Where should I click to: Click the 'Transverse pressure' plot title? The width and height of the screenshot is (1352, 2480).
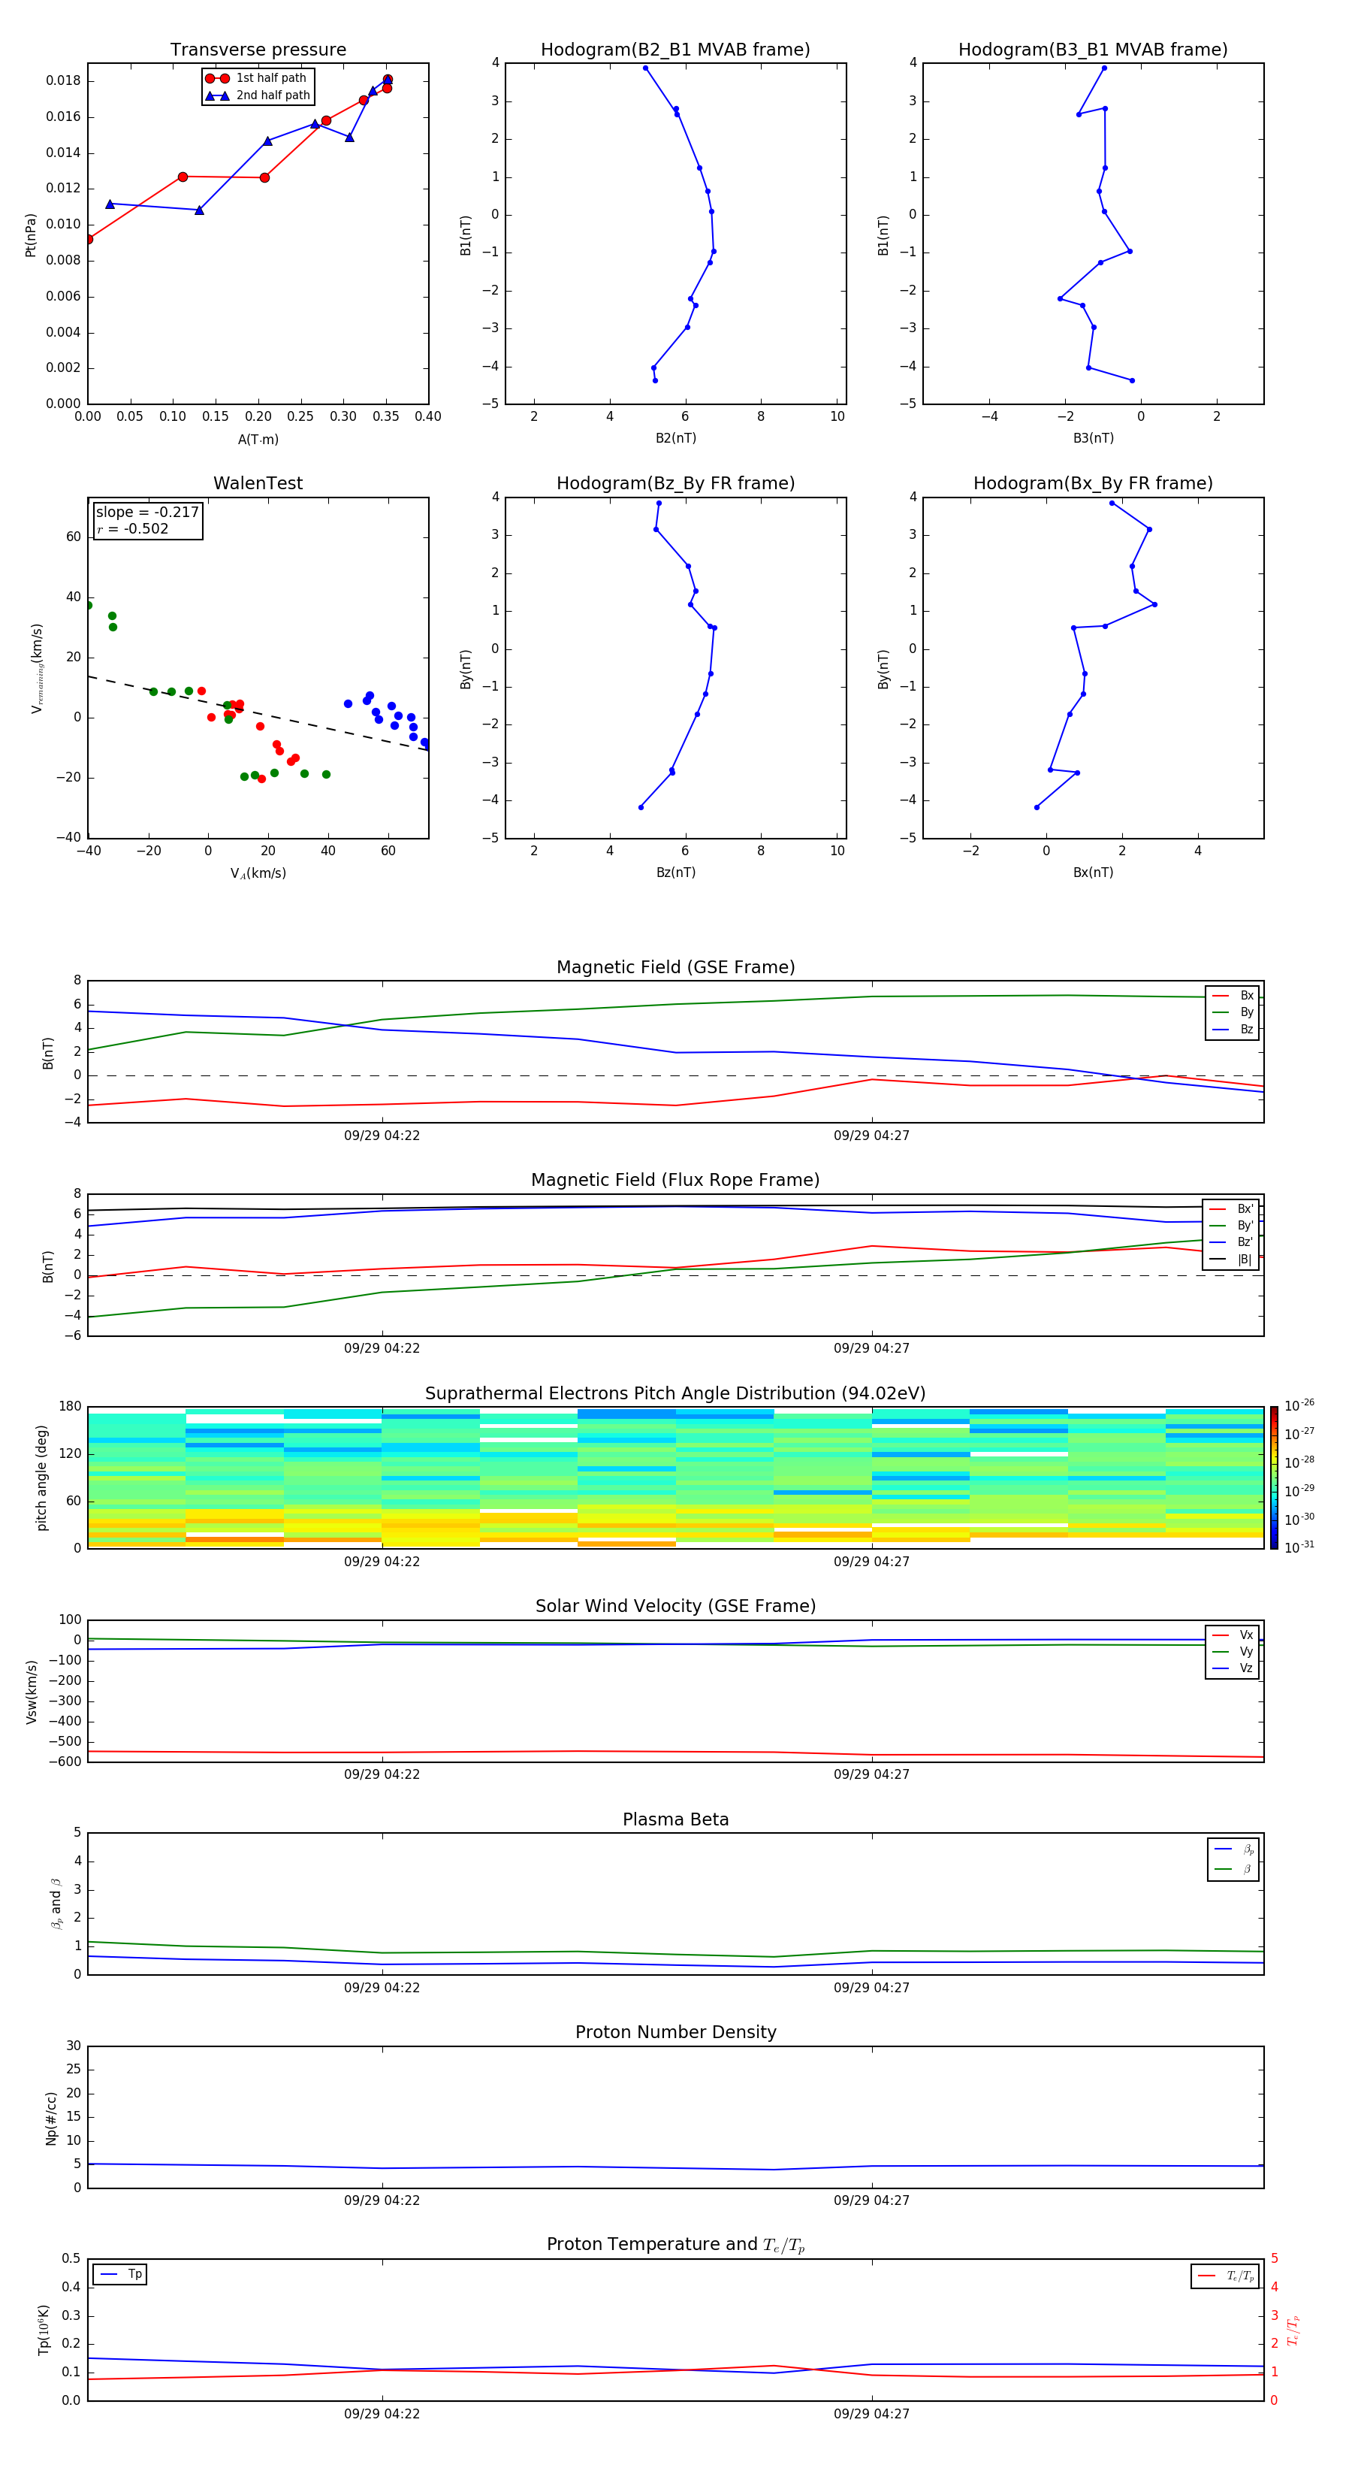click(258, 50)
